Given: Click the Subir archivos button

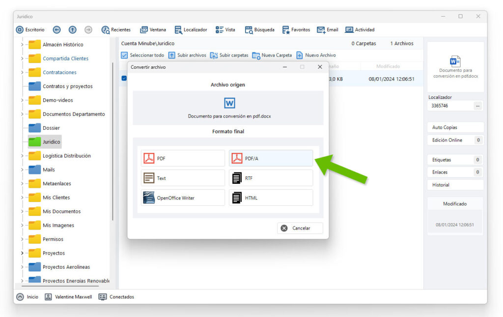Looking at the screenshot, I should pos(187,55).
